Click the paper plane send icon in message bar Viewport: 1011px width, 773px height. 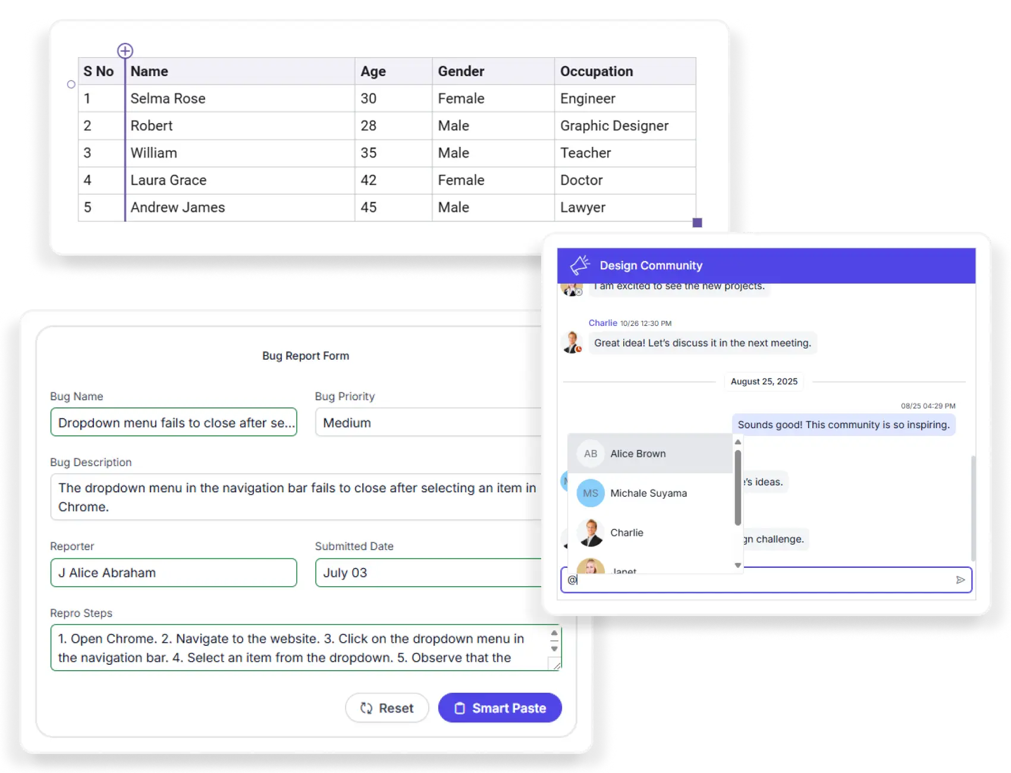(x=960, y=580)
